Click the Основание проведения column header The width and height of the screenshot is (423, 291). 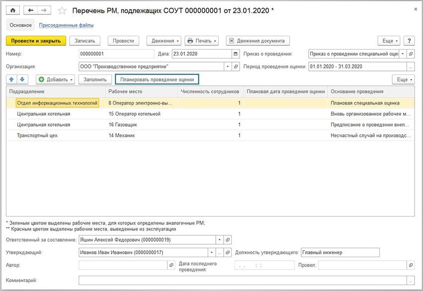[x=371, y=91]
